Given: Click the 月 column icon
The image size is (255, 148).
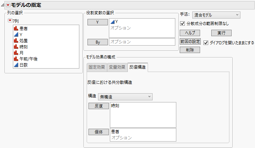Looking at the screenshot, I should [16, 53].
